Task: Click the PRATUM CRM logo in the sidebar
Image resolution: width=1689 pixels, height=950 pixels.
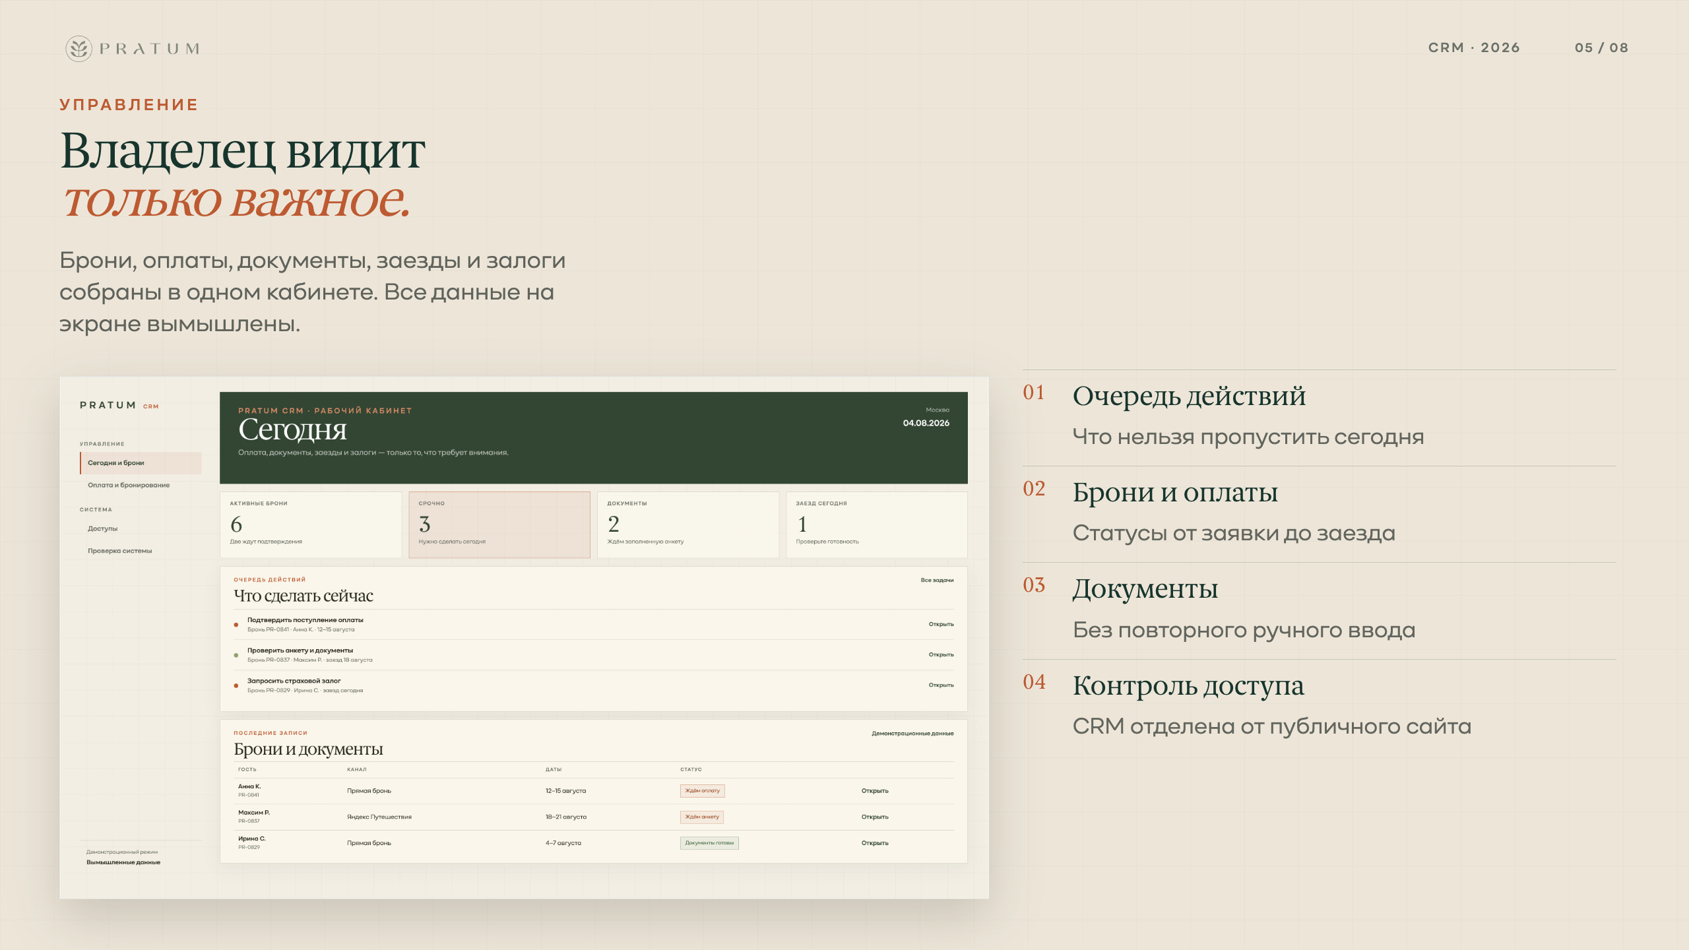Action: coord(119,405)
